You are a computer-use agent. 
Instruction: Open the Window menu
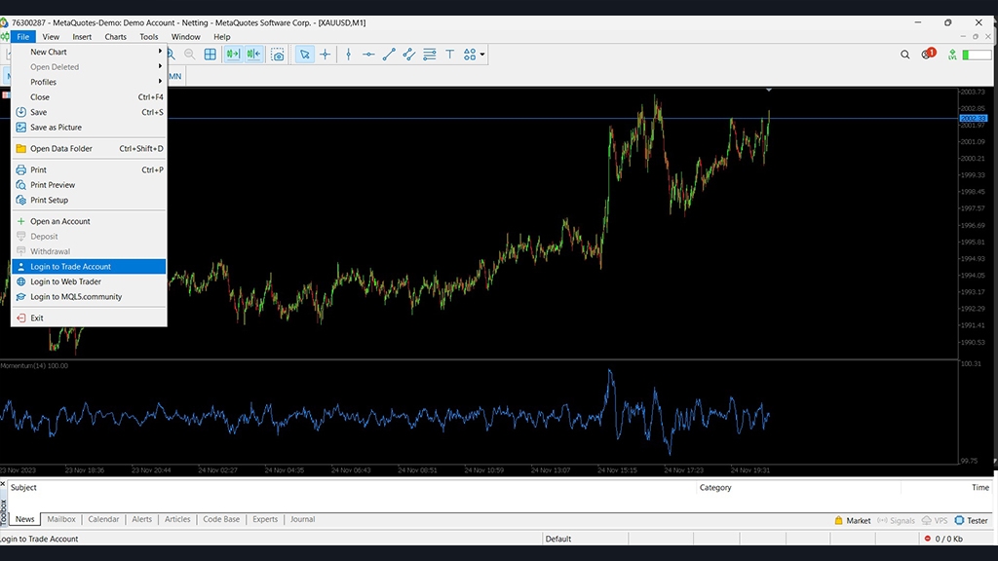[x=186, y=37]
